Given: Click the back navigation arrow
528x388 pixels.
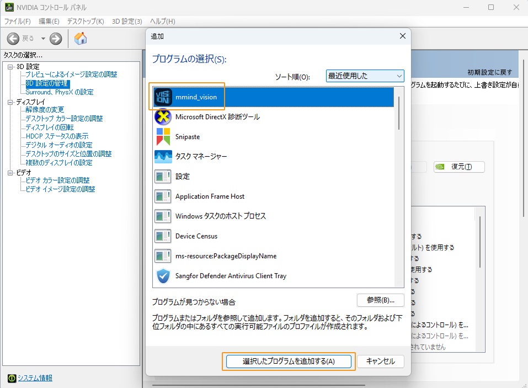Looking at the screenshot, I should click(12, 39).
